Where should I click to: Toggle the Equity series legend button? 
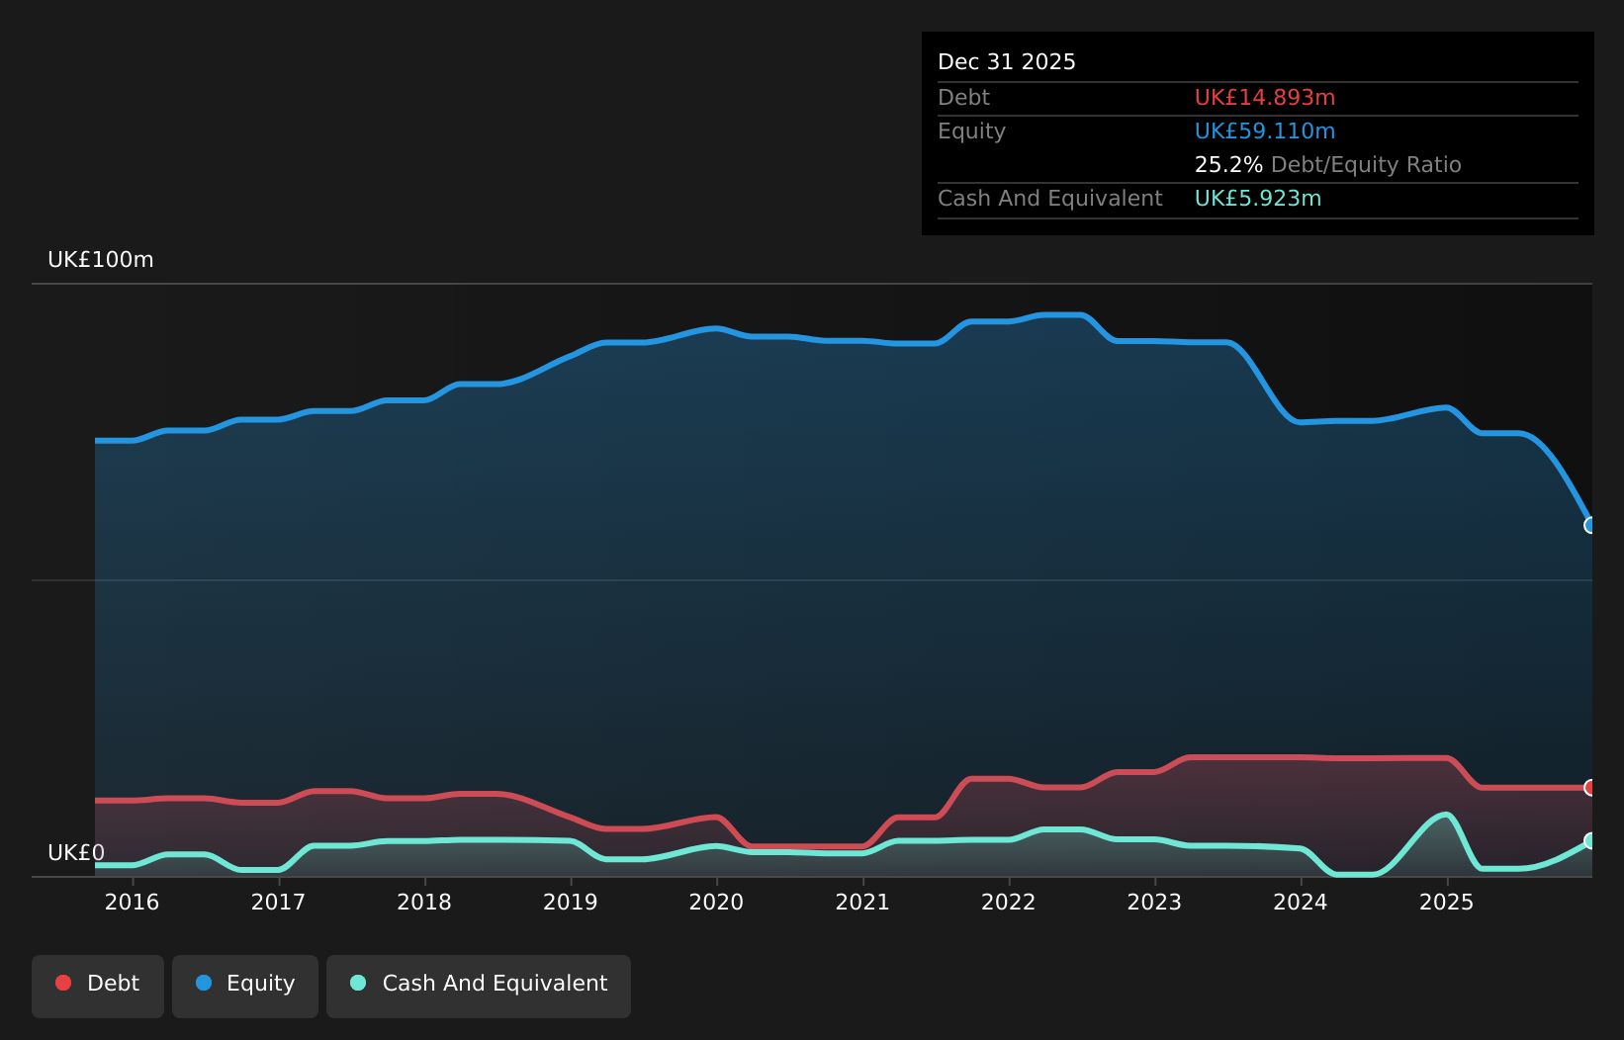[245, 986]
